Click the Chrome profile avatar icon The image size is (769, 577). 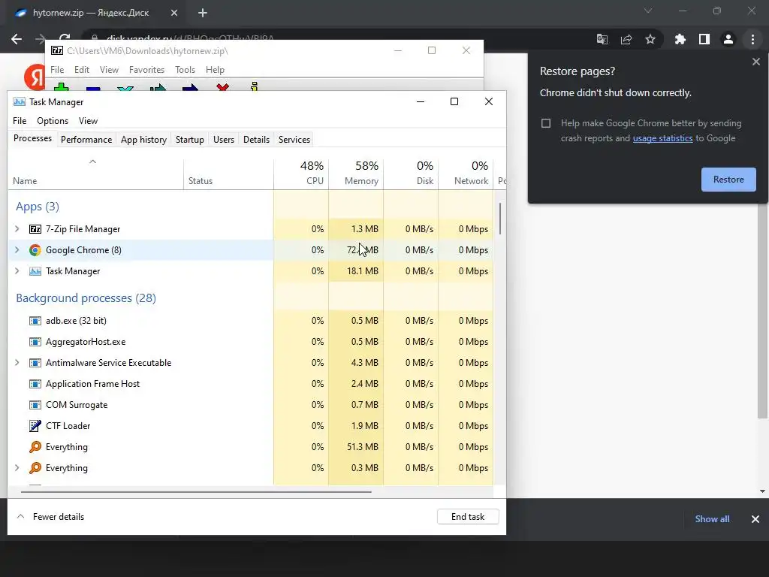728,39
